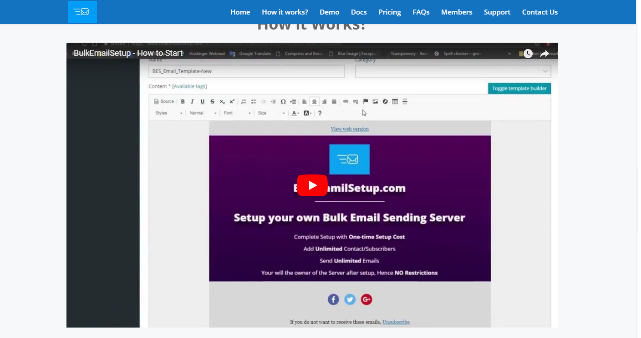Screen dimensions: 641x338
Task: Click the Facebook icon in email footer
Action: [x=333, y=299]
